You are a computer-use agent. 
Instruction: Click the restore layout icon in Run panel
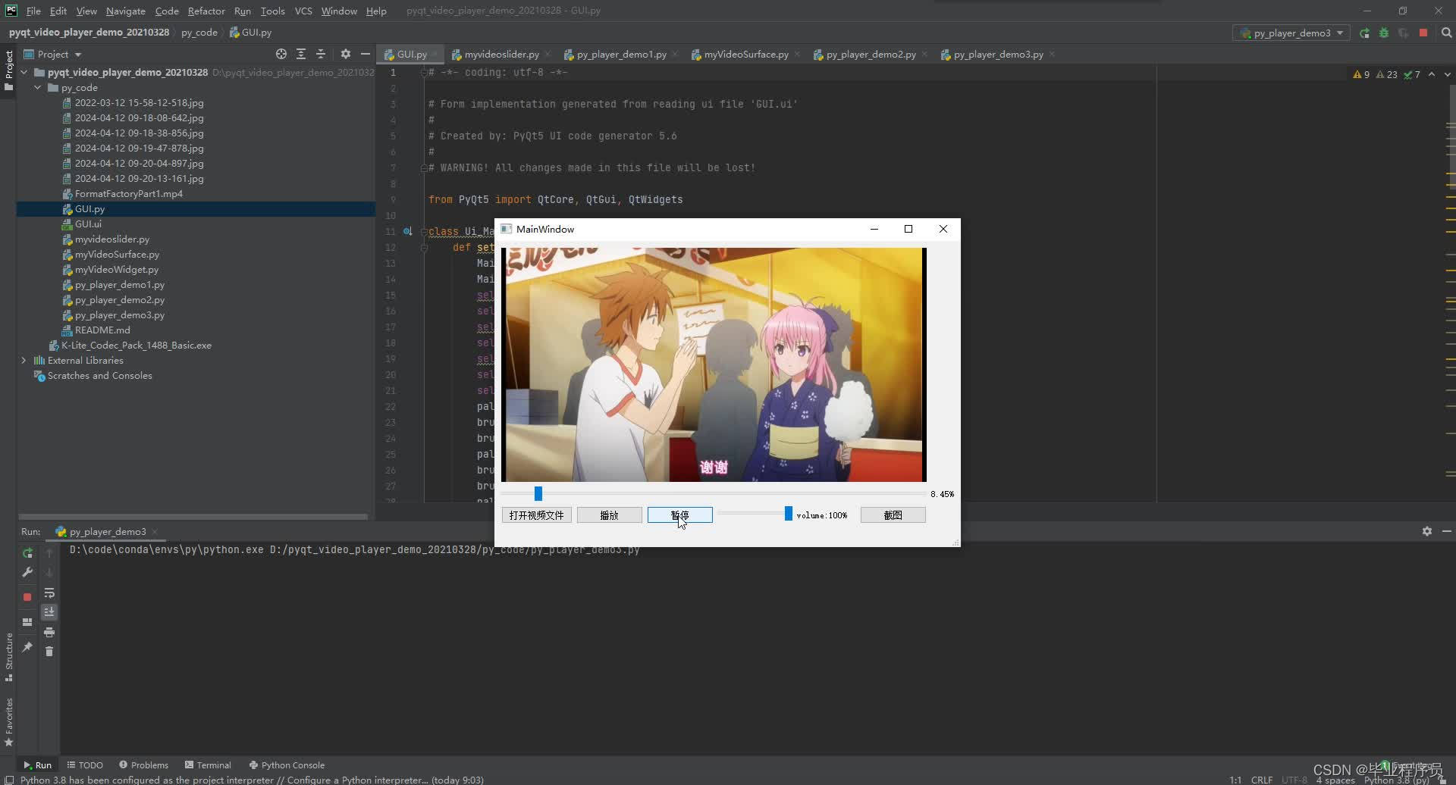[x=27, y=622]
